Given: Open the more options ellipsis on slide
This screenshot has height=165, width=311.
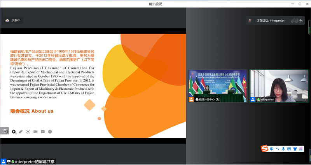Looking at the screenshot, I should (x=50, y=132).
